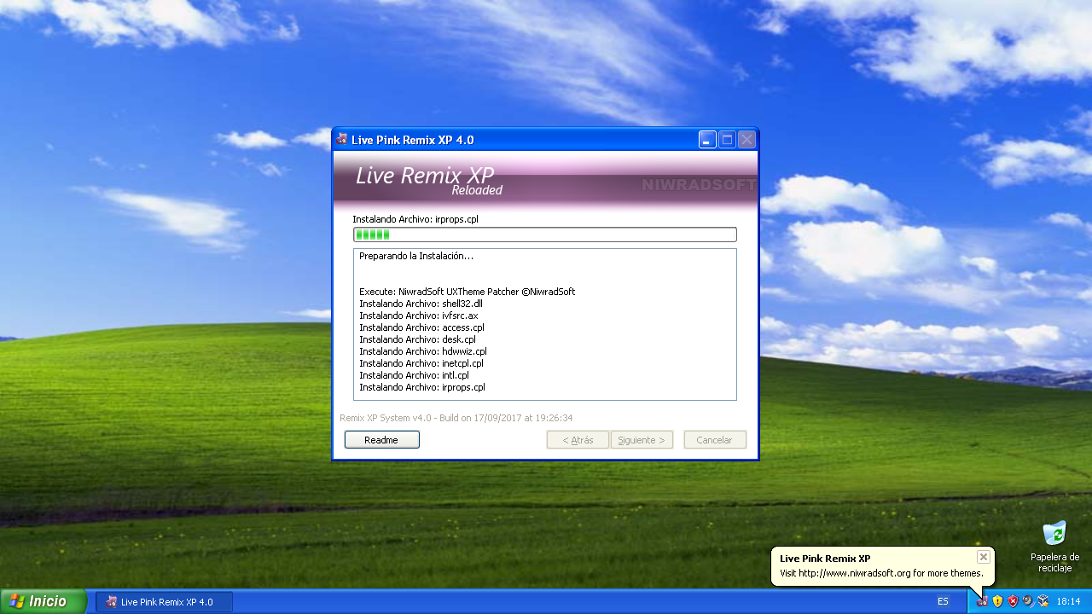The image size is (1092, 614).
Task: Click 'Preparando la Instalación...' log line
Action: (x=415, y=256)
